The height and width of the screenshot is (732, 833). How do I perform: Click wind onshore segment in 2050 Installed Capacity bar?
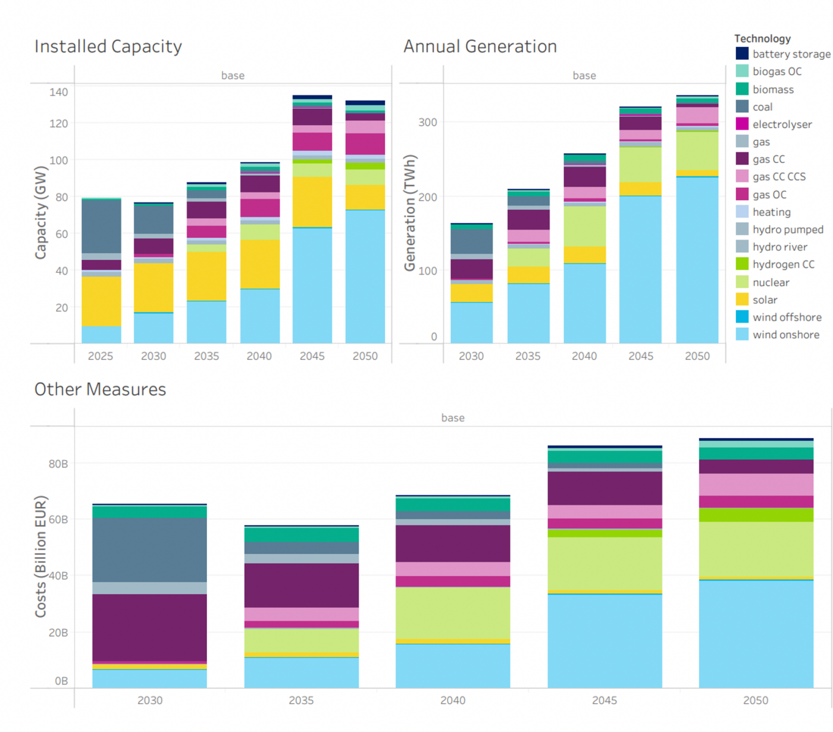tap(365, 277)
